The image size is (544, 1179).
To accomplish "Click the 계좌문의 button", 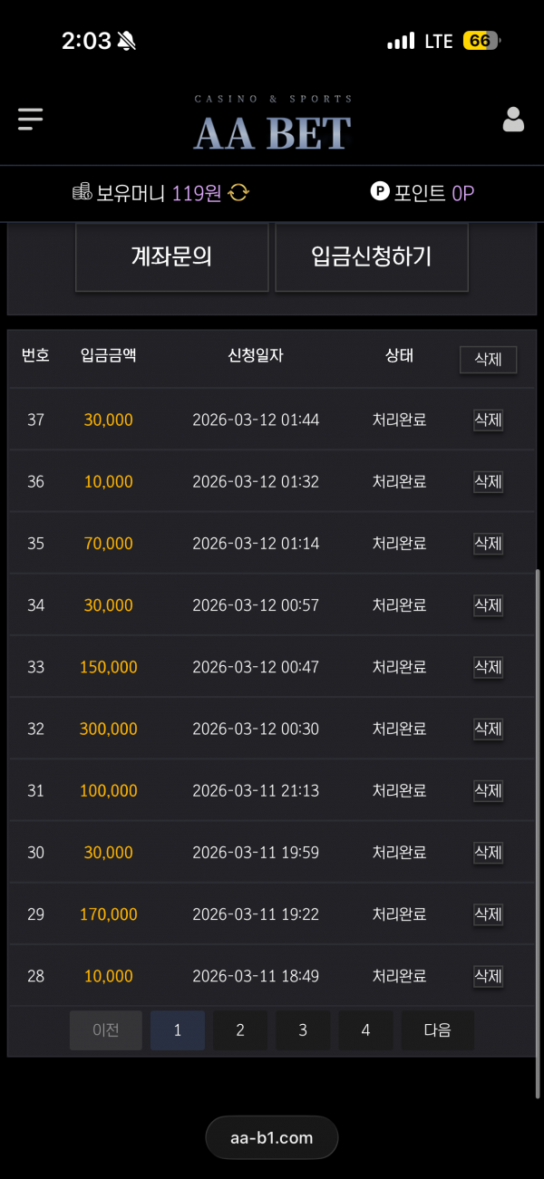I will [171, 257].
